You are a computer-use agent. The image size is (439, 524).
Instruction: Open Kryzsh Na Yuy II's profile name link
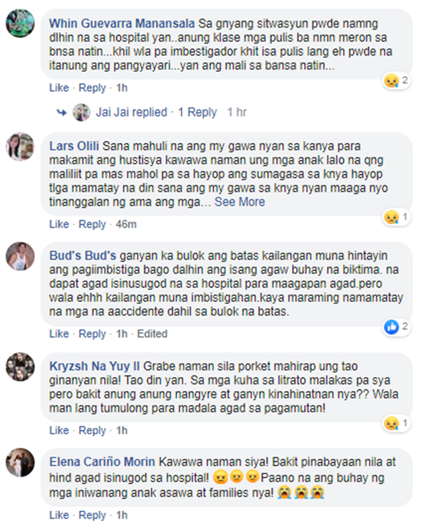coord(95,367)
